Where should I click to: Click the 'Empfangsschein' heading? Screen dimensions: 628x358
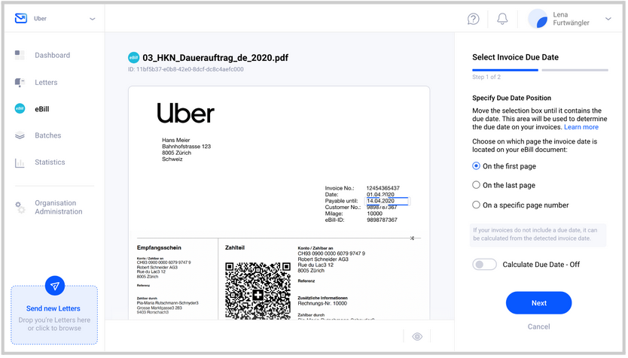click(x=159, y=247)
